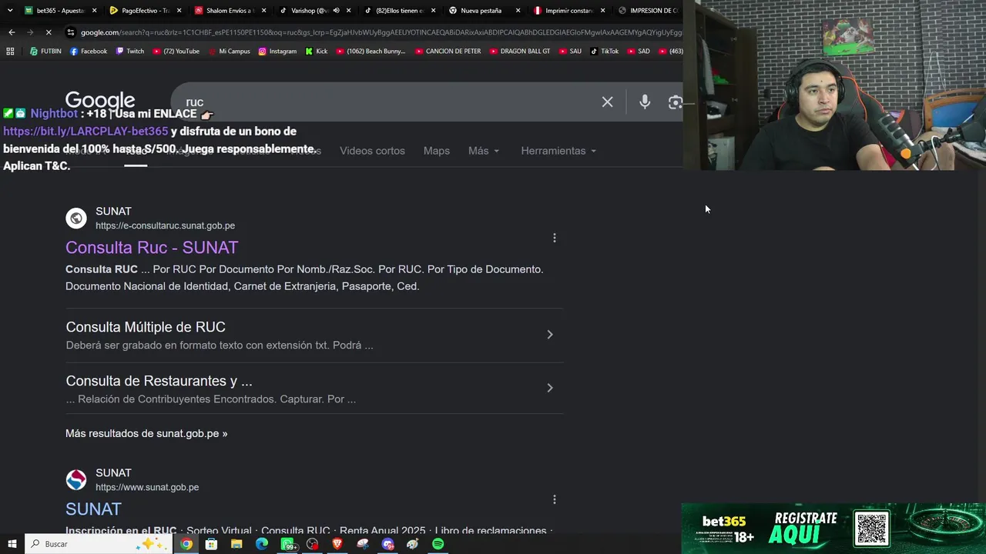Open File Explorer from the taskbar
Image resolution: width=986 pixels, height=554 pixels.
[236, 544]
